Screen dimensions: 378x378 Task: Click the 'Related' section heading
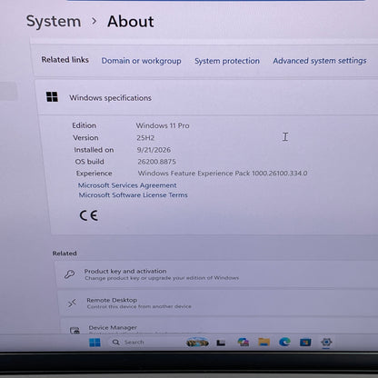pos(65,254)
